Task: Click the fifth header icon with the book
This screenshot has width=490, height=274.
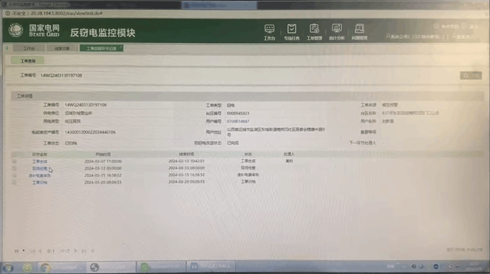Action: tap(359, 32)
